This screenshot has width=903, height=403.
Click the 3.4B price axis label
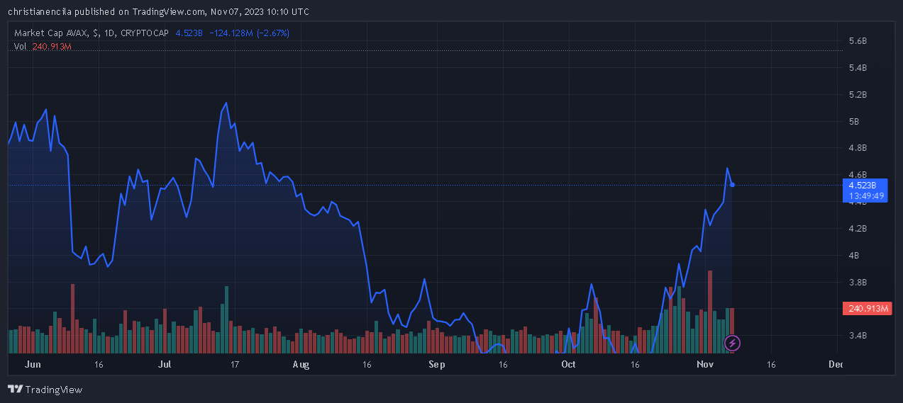pyautogui.click(x=858, y=336)
